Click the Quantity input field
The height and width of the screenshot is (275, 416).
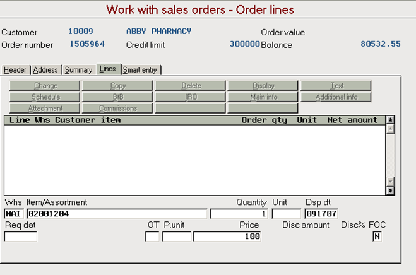pos(239,214)
